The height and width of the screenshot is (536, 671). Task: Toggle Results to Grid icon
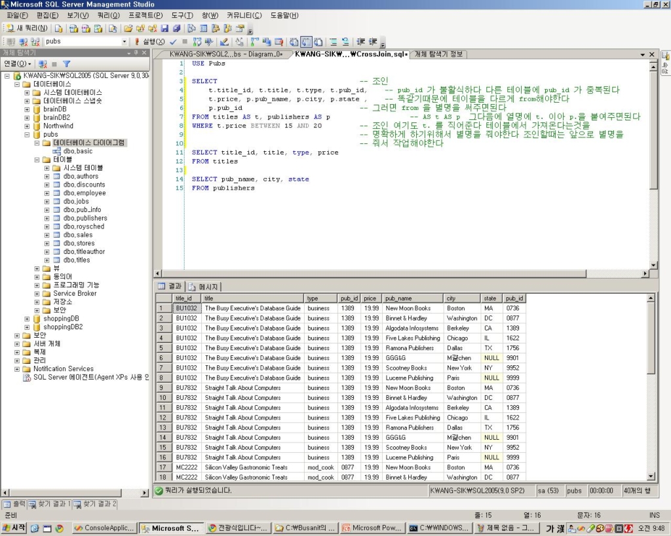pyautogui.click(x=306, y=41)
